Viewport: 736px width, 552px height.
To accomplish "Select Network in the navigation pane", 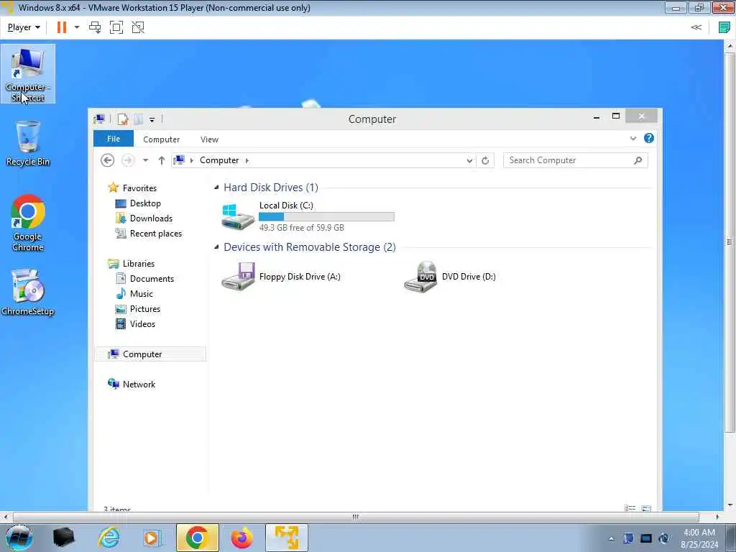I will (x=139, y=384).
